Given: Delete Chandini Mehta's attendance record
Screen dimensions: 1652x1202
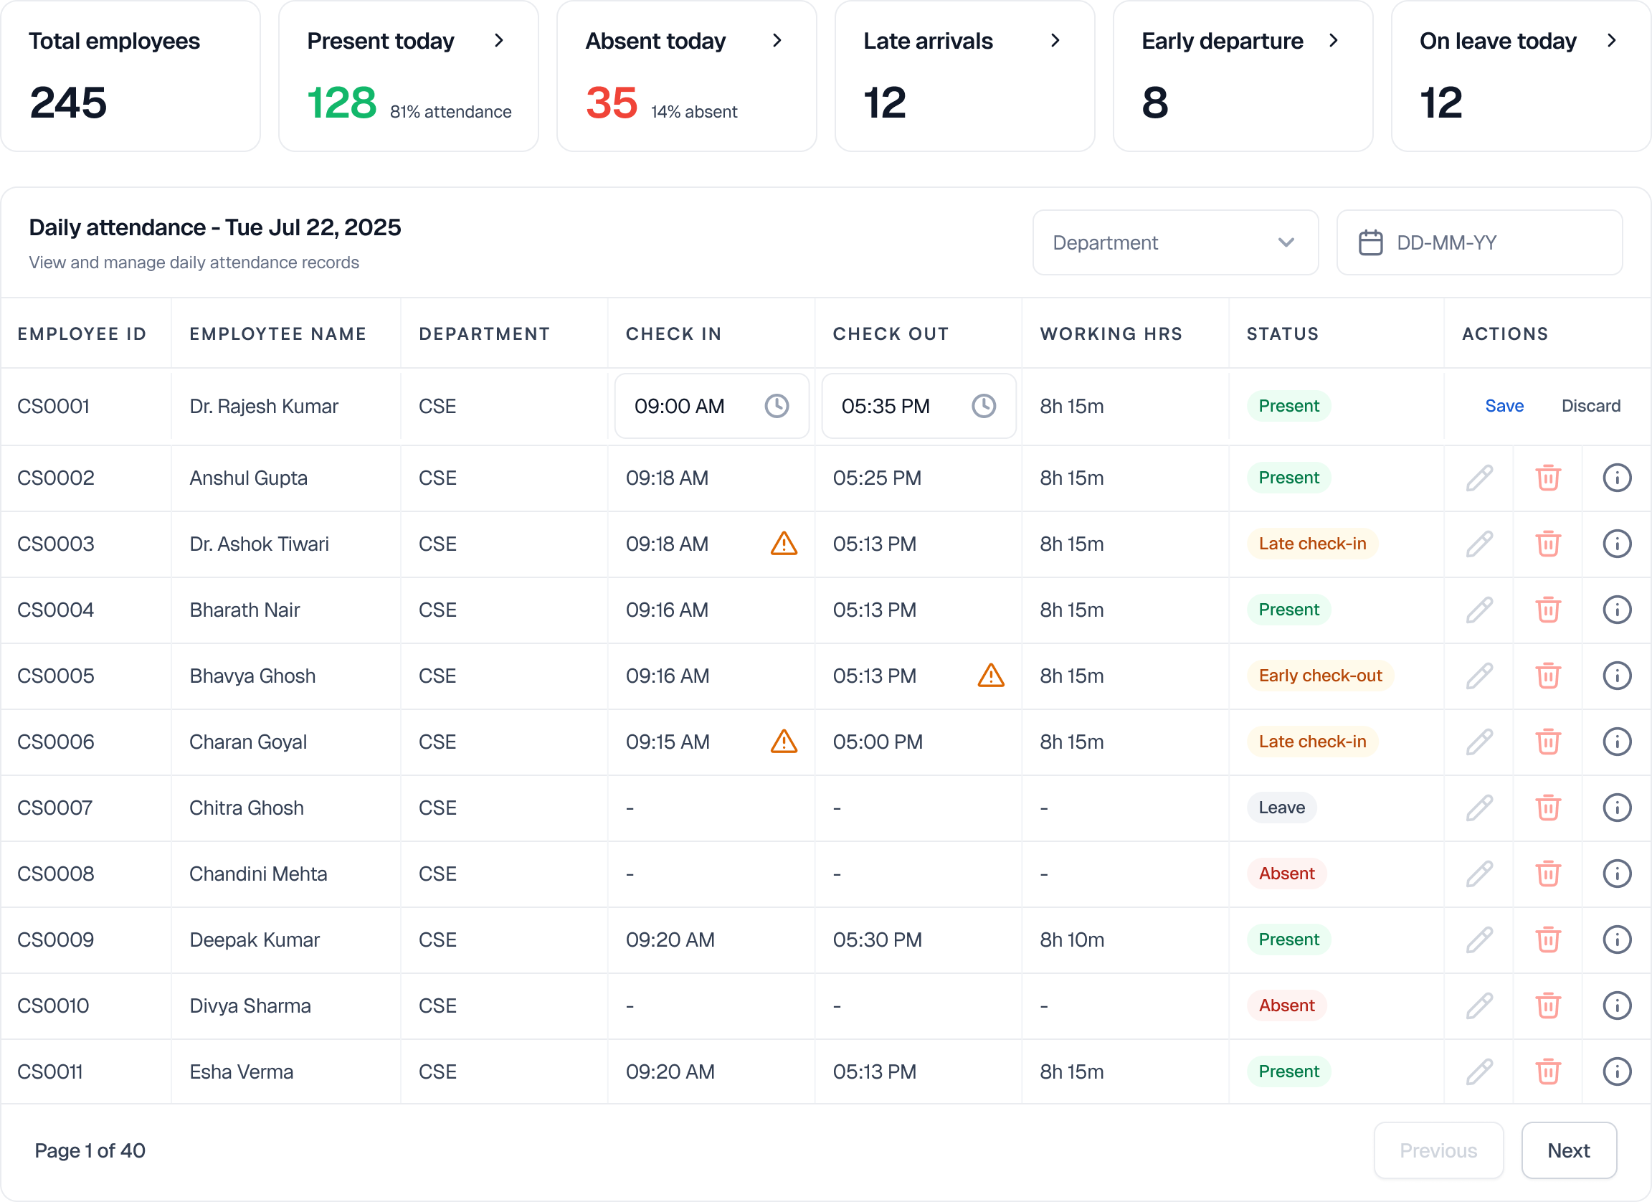Looking at the screenshot, I should (1549, 874).
